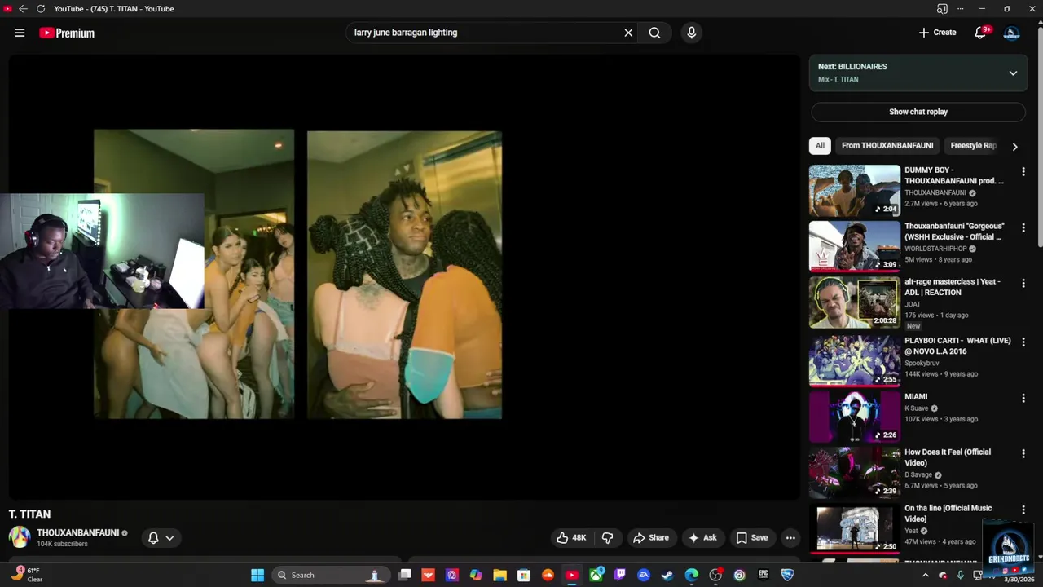The image size is (1043, 587).
Task: Click in the search input field
Action: coord(484,33)
